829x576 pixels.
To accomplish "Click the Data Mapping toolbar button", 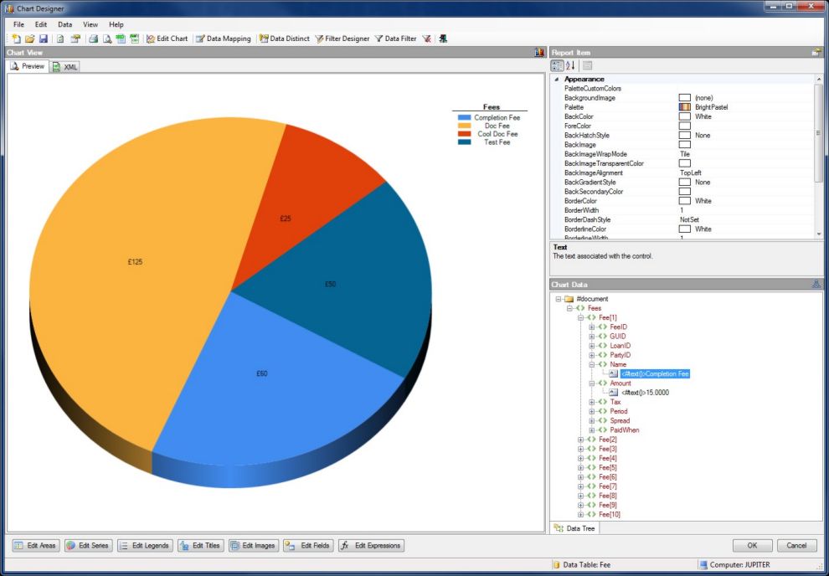I will 223,39.
